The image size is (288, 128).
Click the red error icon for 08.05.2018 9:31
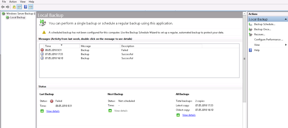42,50
